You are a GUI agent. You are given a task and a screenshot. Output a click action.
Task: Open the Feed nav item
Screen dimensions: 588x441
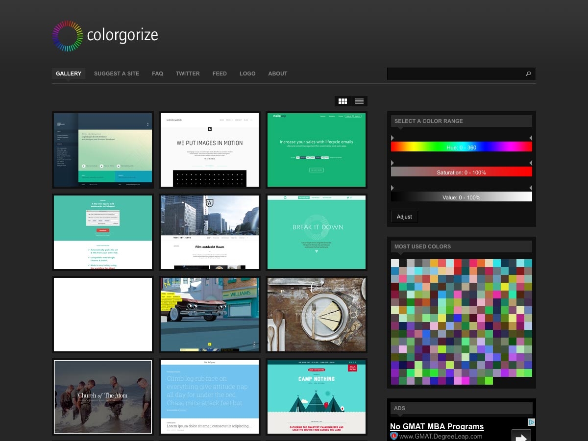220,73
